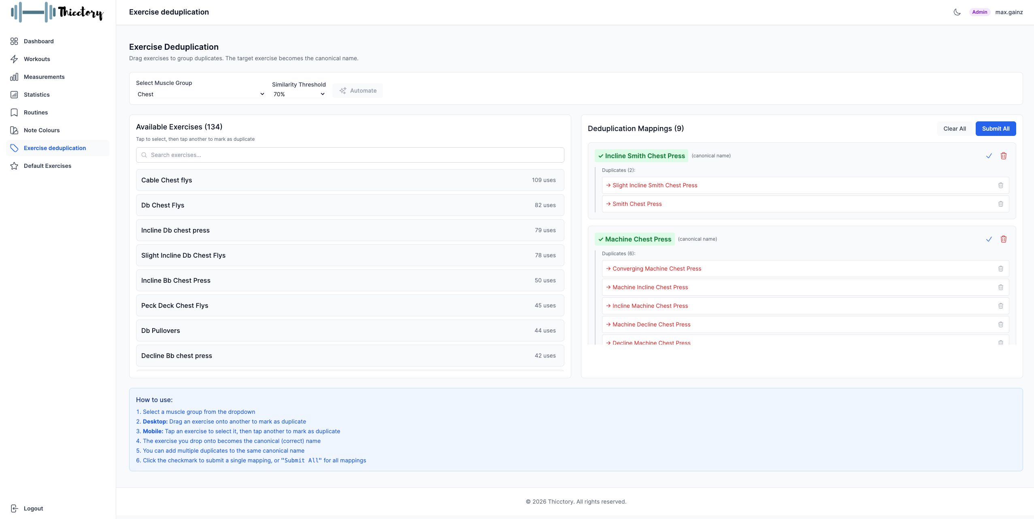
Task: Click the Admin badge near the username
Action: click(979, 12)
